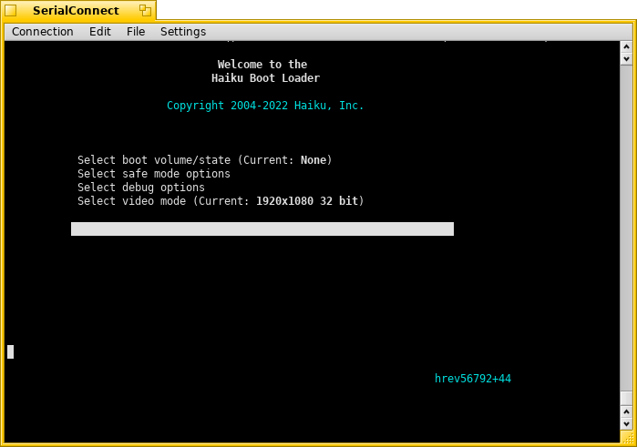
Task: Click the bottom scrollbar up arrow
Action: [626, 411]
